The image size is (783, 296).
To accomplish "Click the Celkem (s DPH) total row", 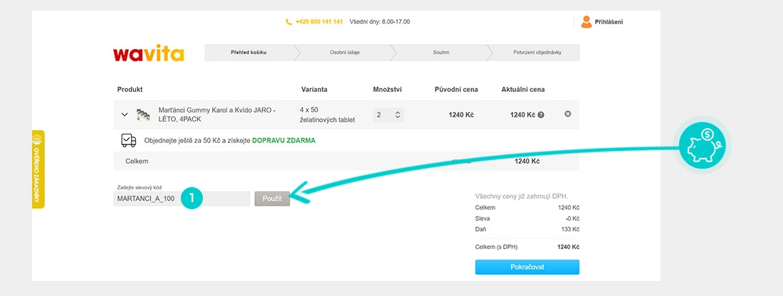I will [528, 247].
